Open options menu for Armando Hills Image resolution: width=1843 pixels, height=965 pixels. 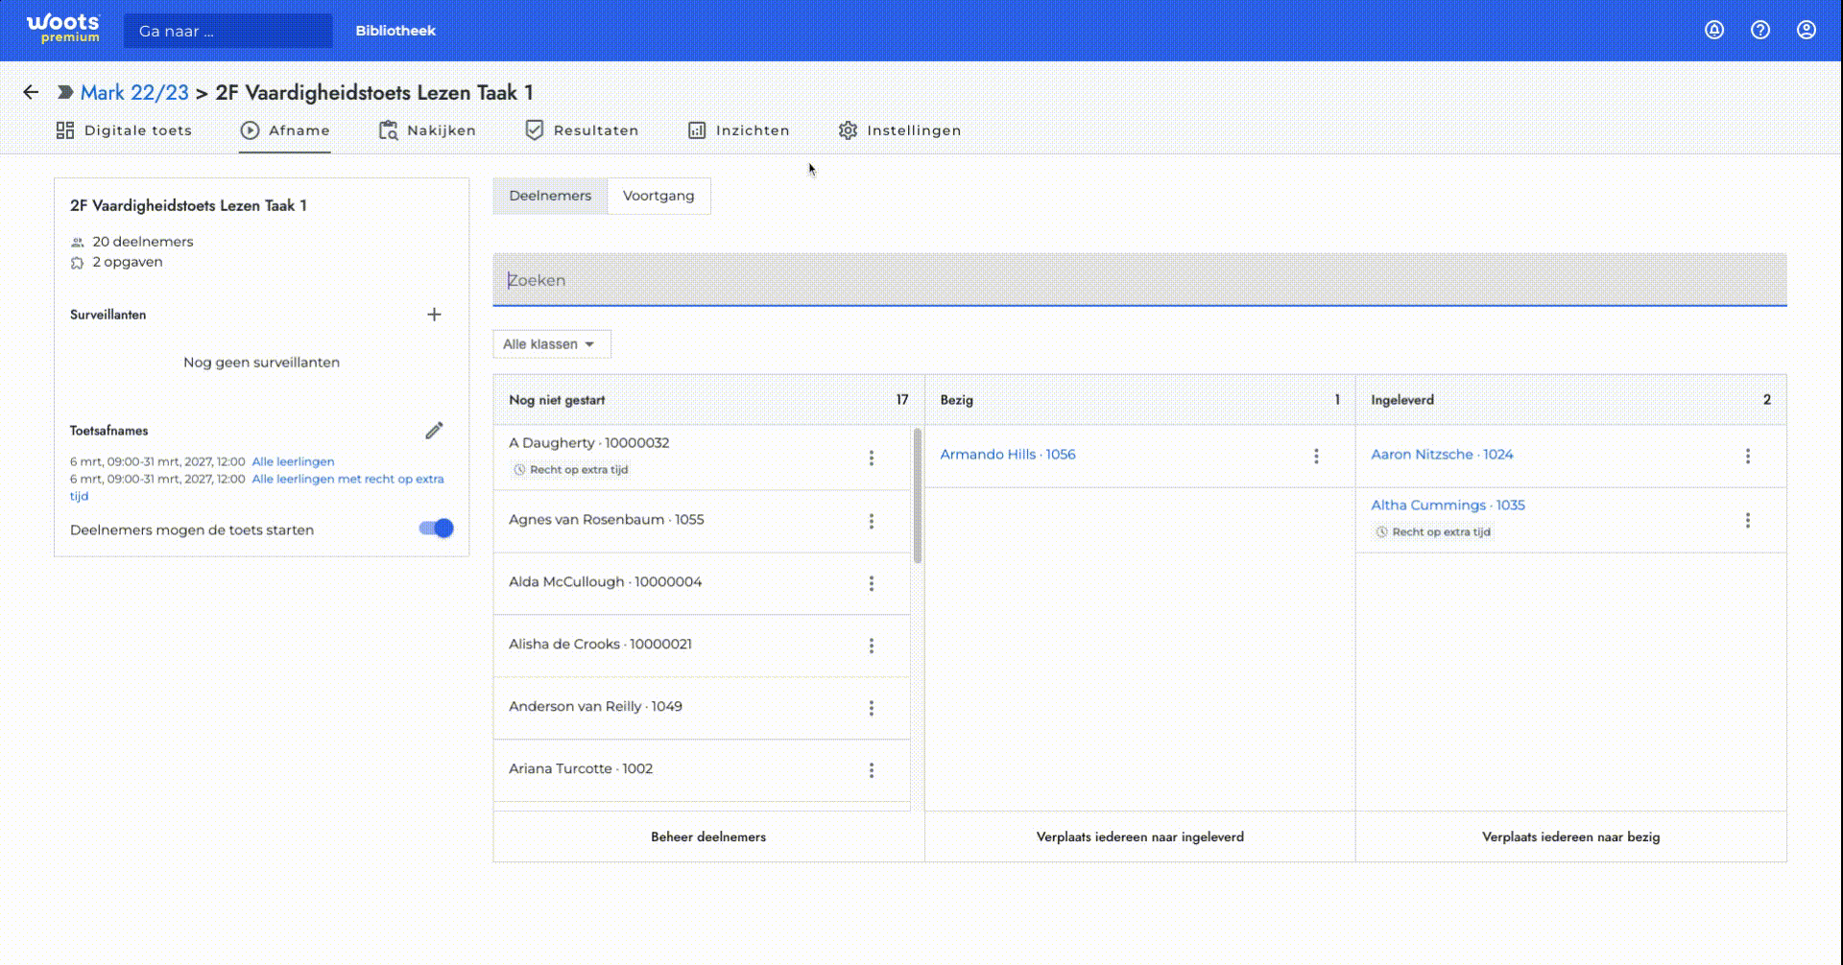point(1316,457)
